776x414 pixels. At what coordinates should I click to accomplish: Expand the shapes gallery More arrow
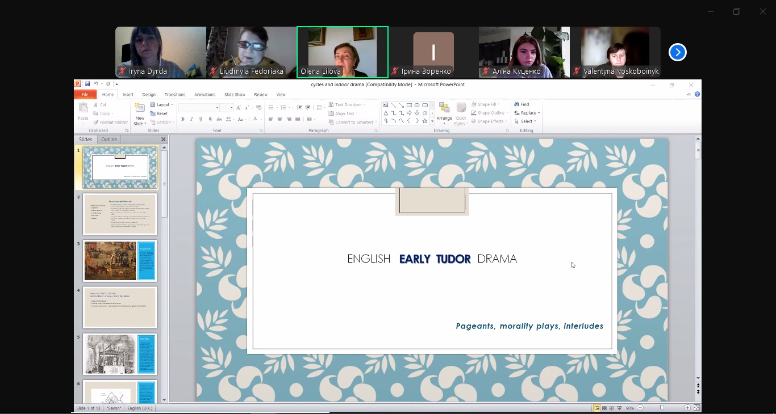pos(432,121)
